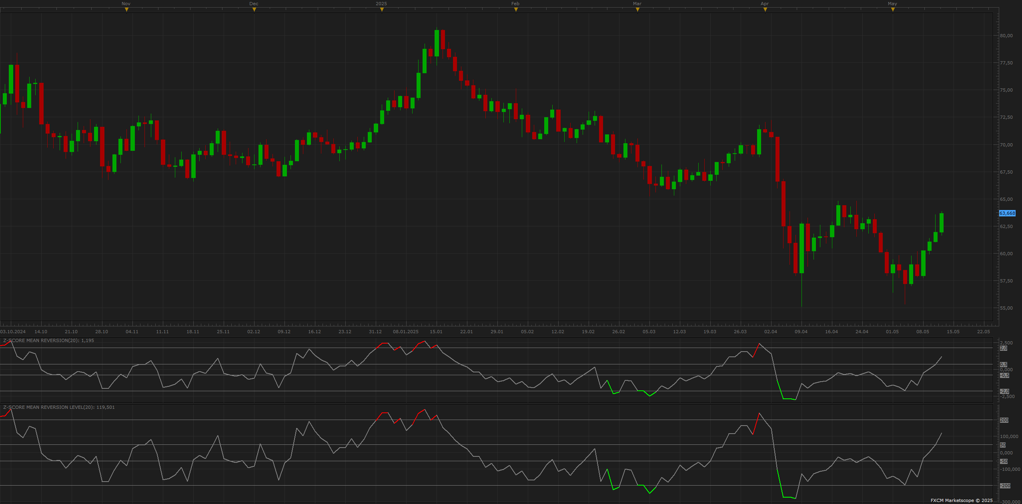The image size is (1022, 504).
Task: Click the 09.04 date on the time axis
Action: (801, 332)
